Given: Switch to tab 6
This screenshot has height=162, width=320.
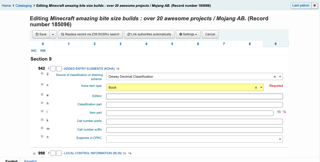Looking at the screenshot, I should tap(198, 44).
